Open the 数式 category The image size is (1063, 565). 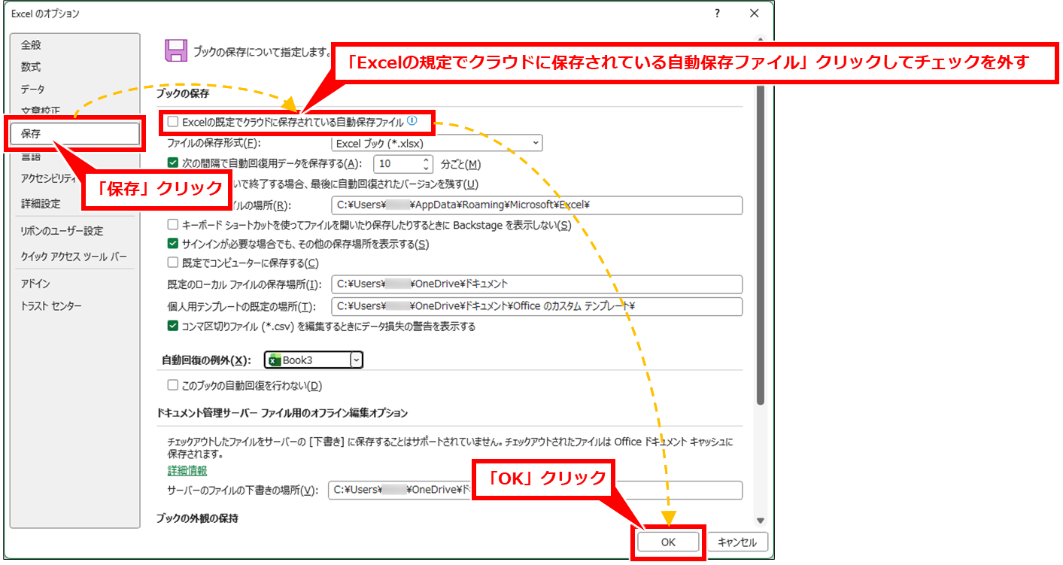tap(32, 67)
